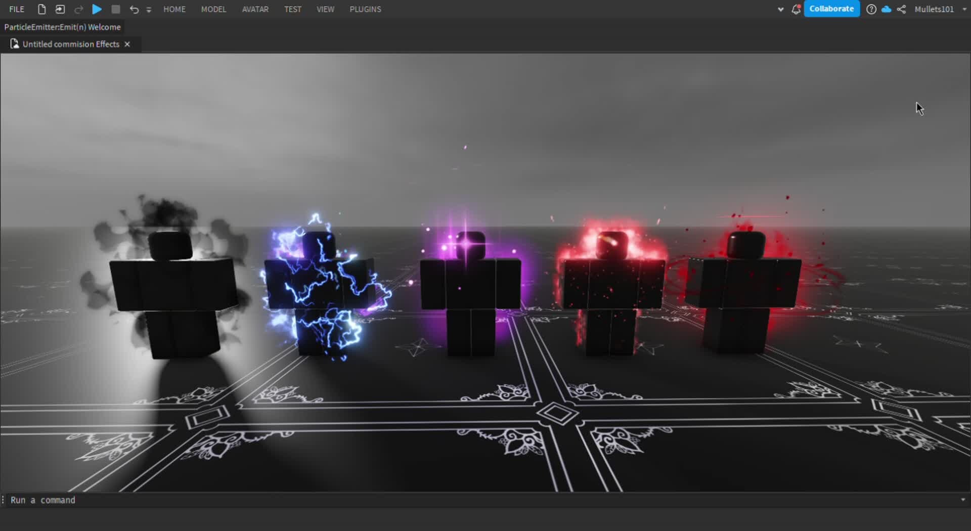Click inside the Run a command field

click(43, 500)
